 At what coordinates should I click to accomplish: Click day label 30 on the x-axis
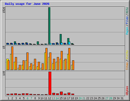point(118,98)
